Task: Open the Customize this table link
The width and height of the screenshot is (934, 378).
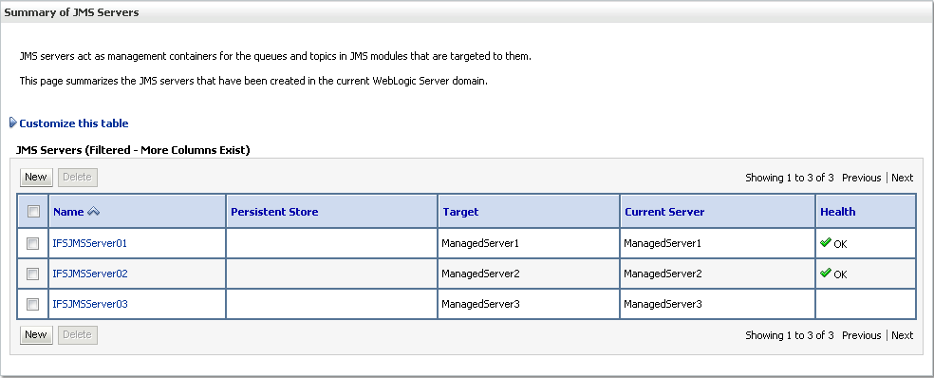Action: coord(74,123)
